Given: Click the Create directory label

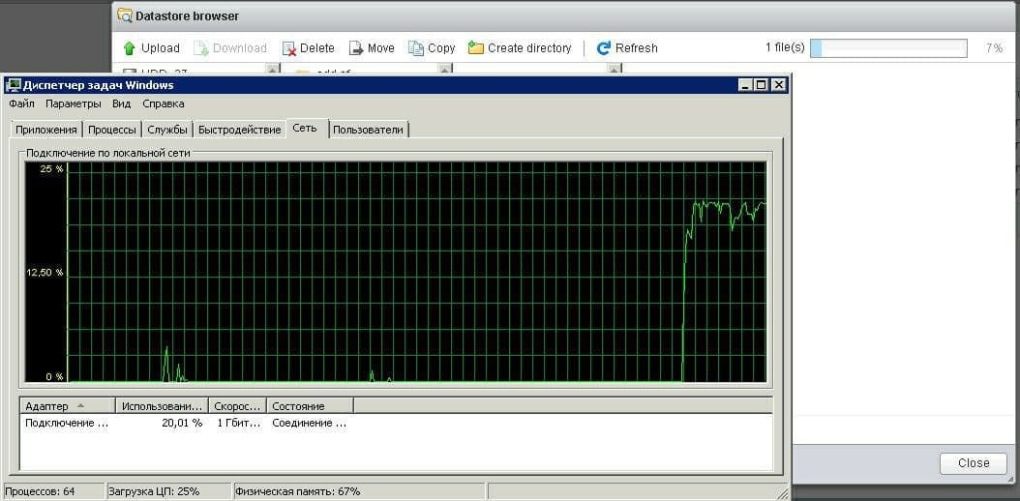Looking at the screenshot, I should coord(528,48).
